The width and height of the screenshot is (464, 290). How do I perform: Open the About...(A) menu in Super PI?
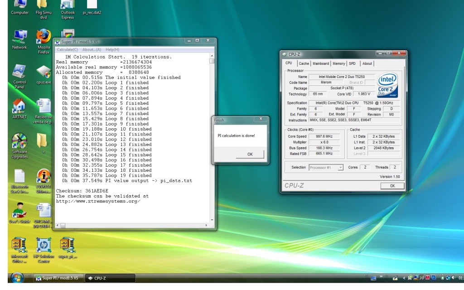coord(92,50)
